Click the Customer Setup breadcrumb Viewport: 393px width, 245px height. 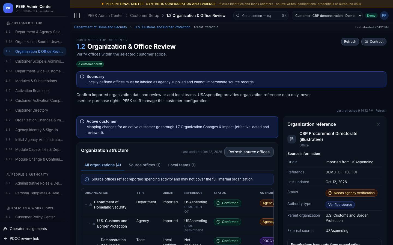145,16
